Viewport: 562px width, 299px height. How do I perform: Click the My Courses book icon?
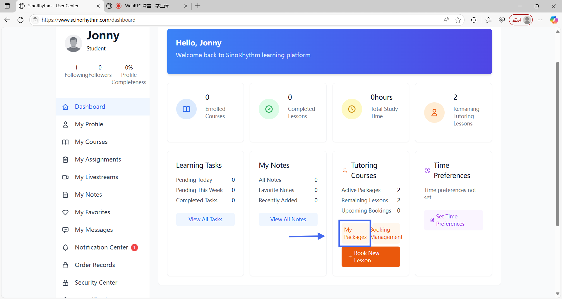tap(66, 142)
